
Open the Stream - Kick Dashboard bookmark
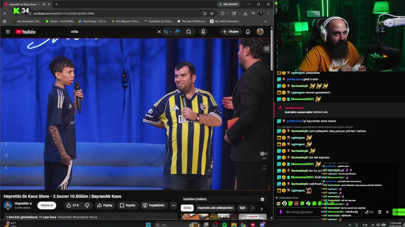click(60, 21)
